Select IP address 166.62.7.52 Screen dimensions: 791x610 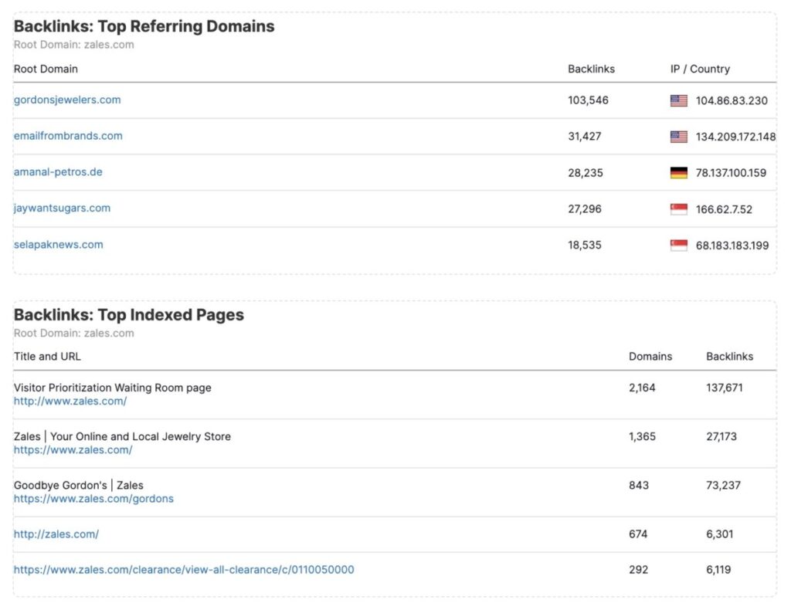click(x=724, y=209)
